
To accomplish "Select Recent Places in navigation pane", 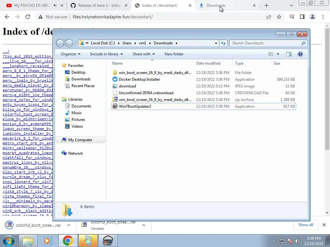I will tap(83, 86).
